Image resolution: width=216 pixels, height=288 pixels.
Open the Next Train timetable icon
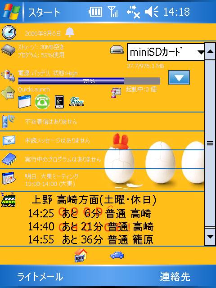pyautogui.click(x=8, y=200)
